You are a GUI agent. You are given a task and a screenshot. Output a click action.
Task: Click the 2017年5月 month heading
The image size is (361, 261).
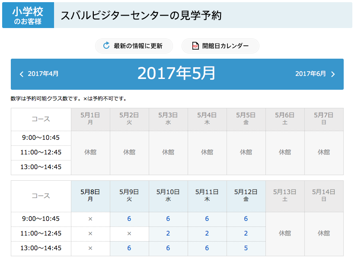pos(176,73)
